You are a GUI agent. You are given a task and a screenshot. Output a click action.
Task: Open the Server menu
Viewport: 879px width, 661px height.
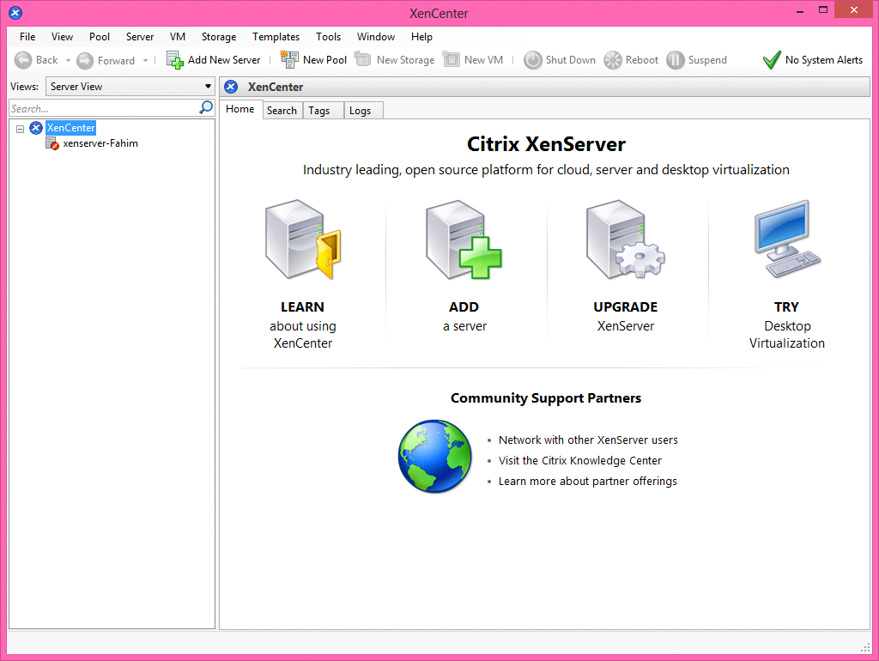pyautogui.click(x=140, y=36)
